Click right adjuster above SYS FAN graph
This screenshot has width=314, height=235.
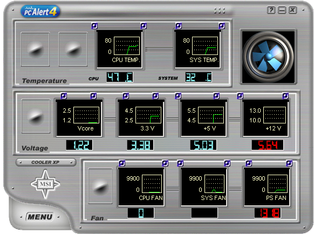click(x=227, y=163)
